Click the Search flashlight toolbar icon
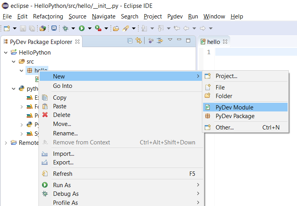This screenshot has width=297, height=206. [x=126, y=28]
